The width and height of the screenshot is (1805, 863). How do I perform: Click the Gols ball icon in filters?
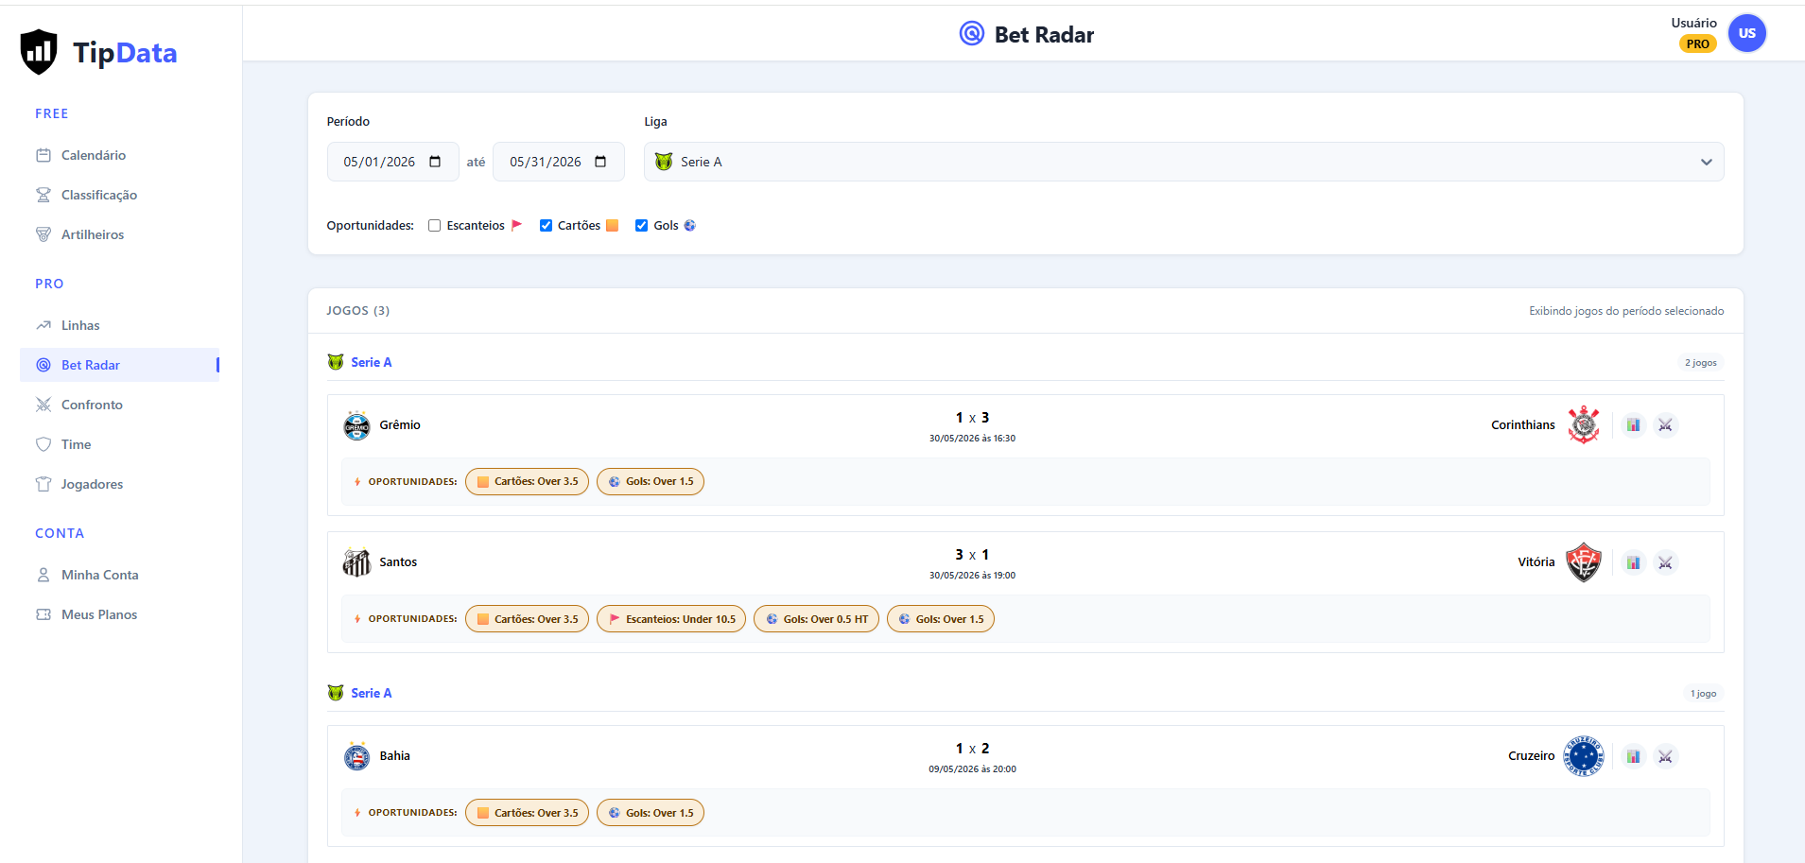tap(689, 225)
